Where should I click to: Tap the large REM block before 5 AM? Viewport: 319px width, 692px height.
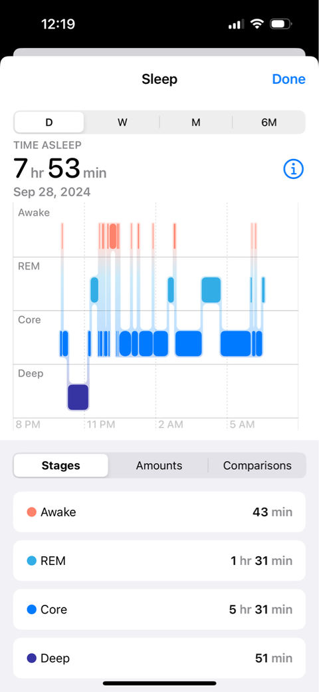(211, 290)
